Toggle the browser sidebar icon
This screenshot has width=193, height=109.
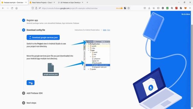point(158,8)
